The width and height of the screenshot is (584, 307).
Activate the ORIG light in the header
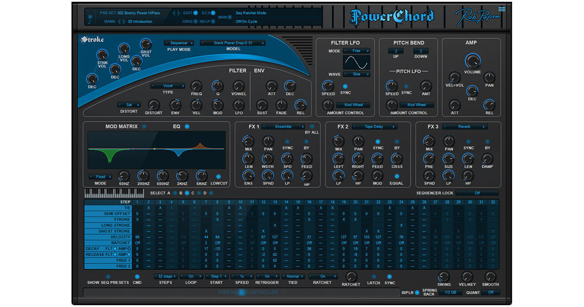pyautogui.click(x=196, y=21)
